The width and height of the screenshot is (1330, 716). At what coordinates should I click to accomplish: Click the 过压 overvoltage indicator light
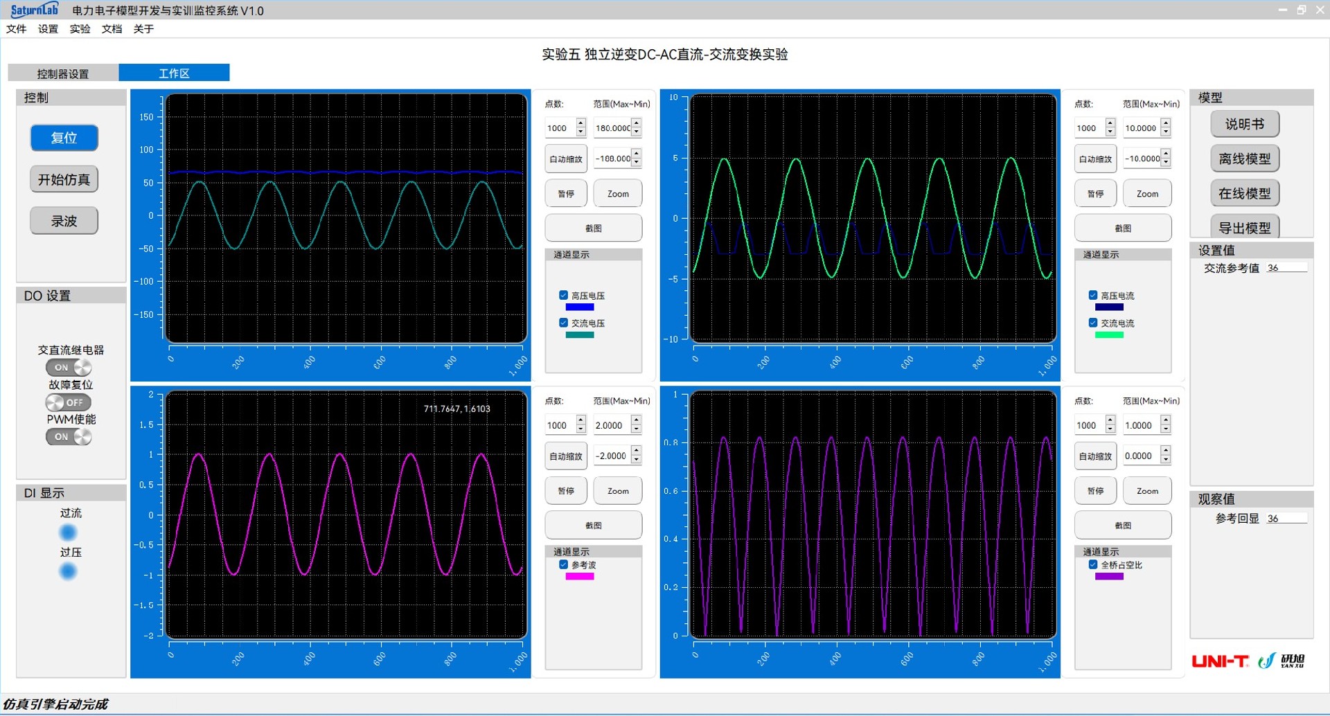click(68, 571)
